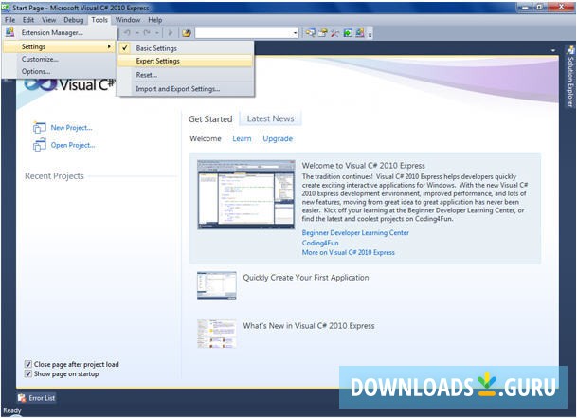577x418 pixels.
Task: Click the Undo toolbar icon
Action: (127, 33)
